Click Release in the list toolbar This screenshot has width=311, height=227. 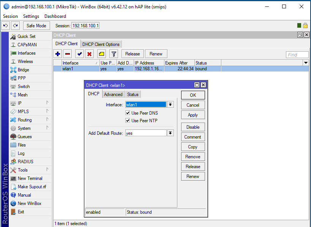(133, 54)
